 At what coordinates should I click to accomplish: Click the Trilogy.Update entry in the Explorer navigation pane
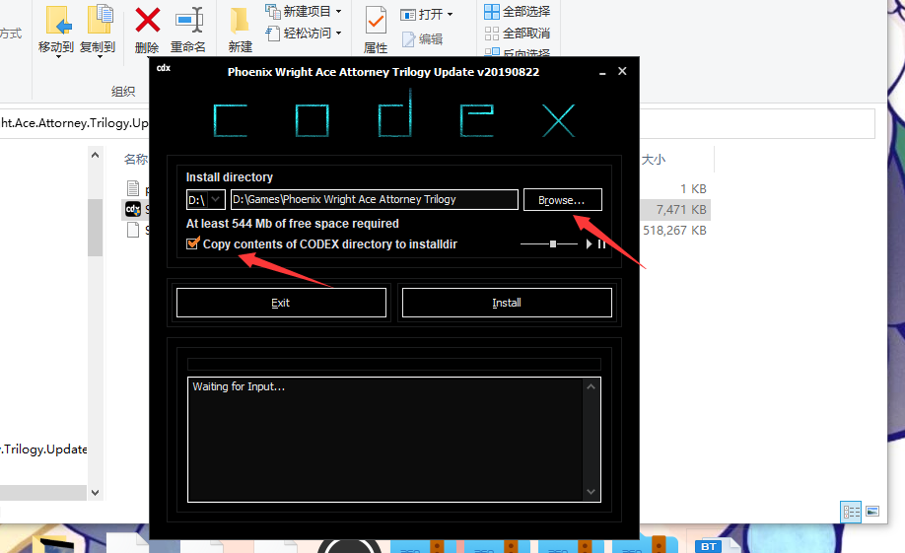(43, 449)
